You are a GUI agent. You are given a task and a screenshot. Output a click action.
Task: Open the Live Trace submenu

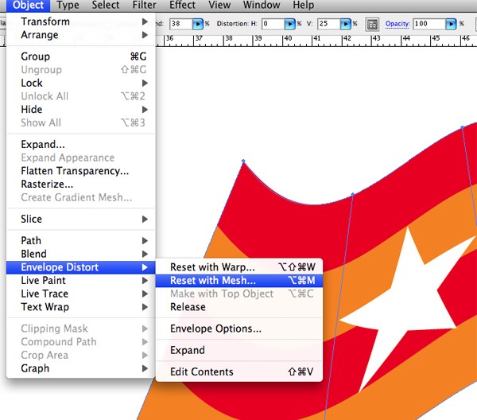tap(81, 294)
